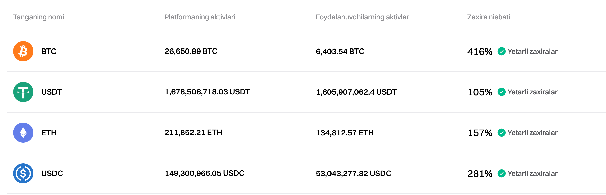Select the "Tanganing nomi" column header
606x195 pixels.
(39, 17)
